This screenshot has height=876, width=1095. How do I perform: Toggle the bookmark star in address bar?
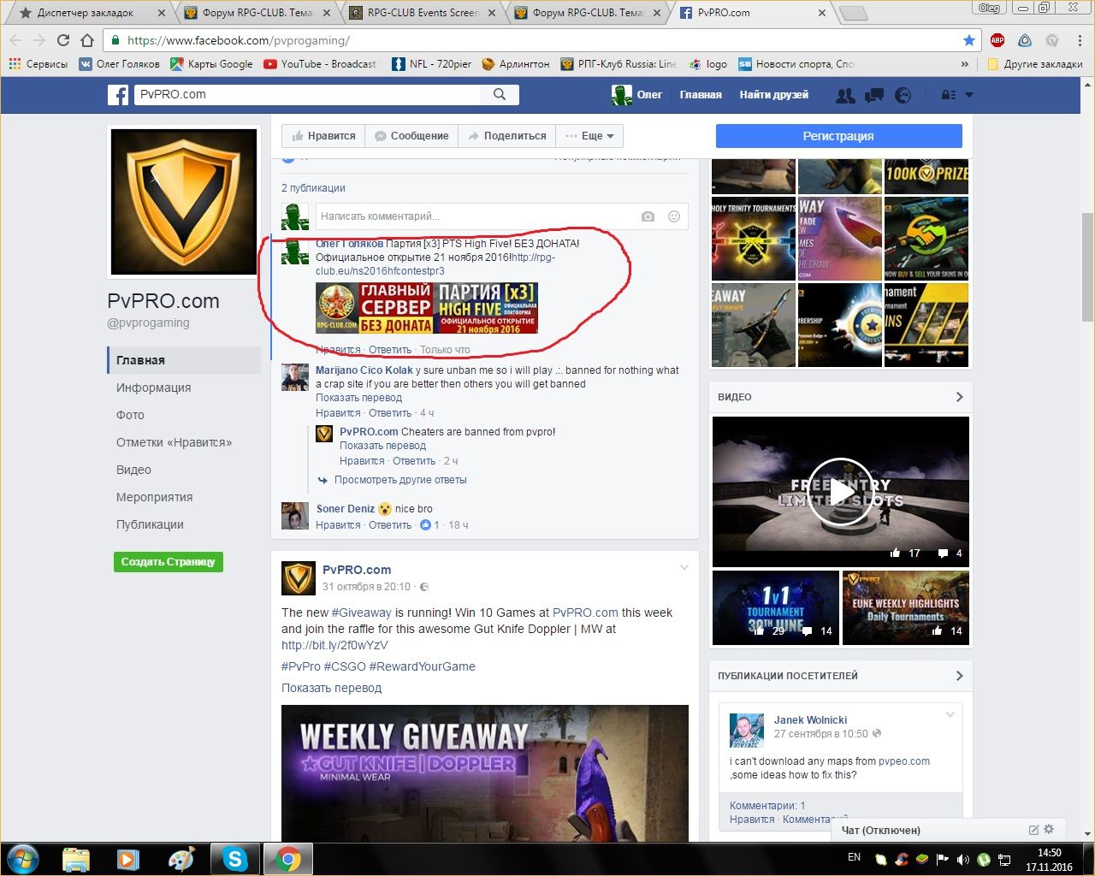[968, 40]
